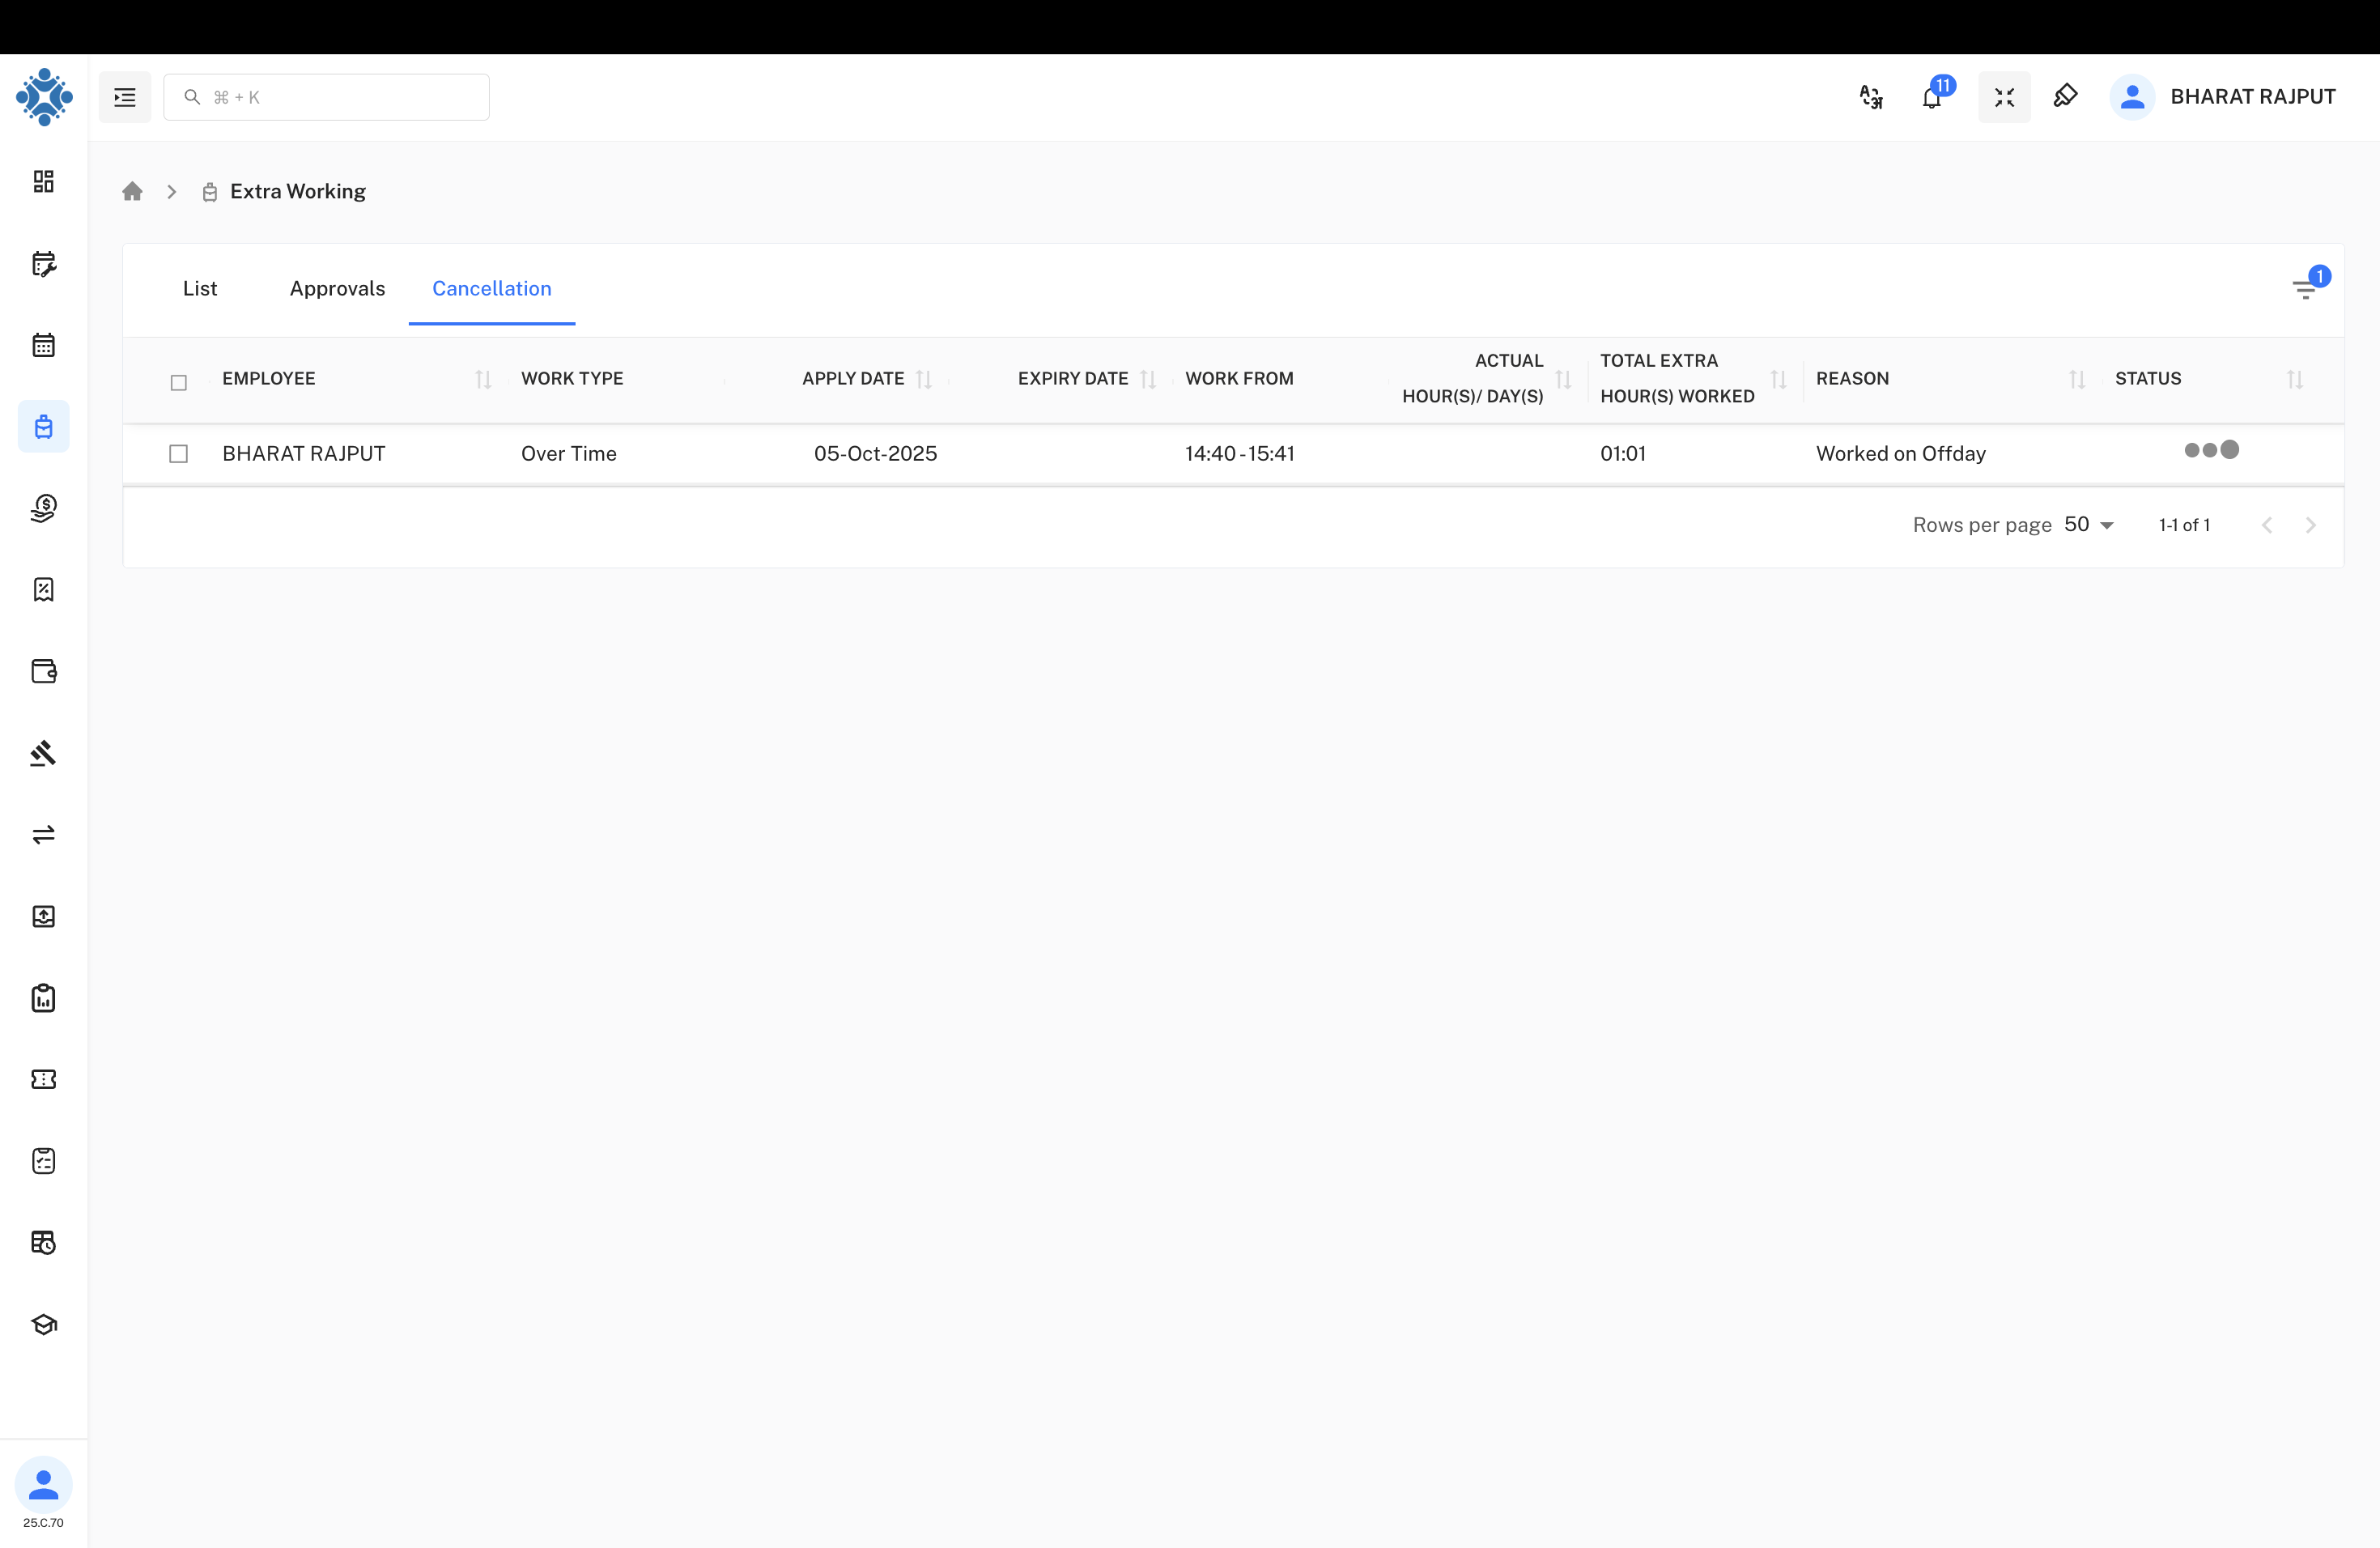Open the calendar icon in sidebar
Screen dimensions: 2380x1548
(x=43, y=345)
